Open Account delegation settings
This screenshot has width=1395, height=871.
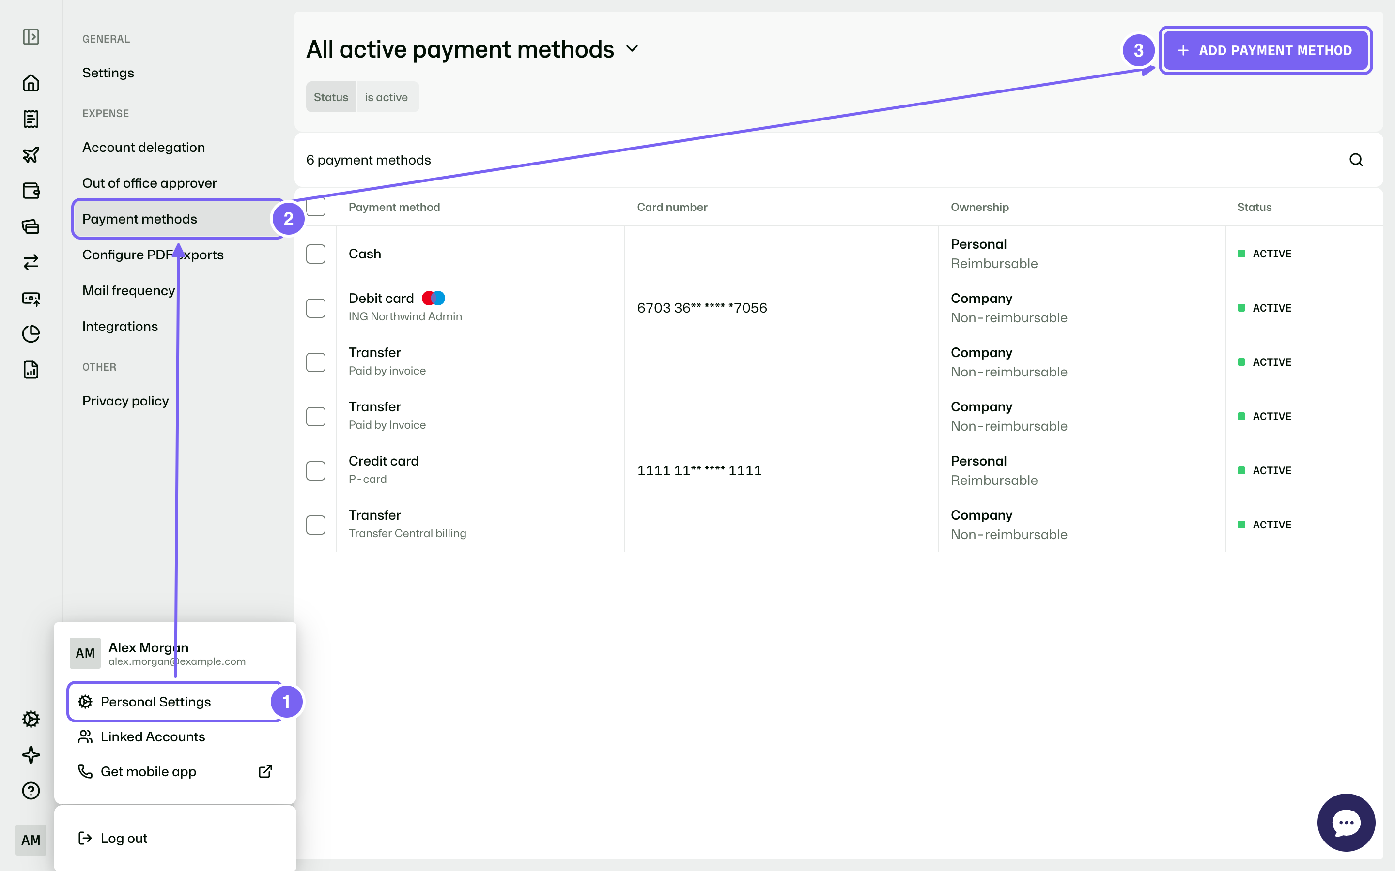pyautogui.click(x=143, y=148)
